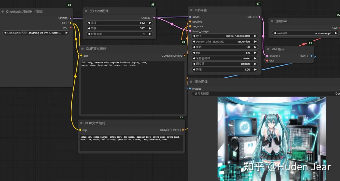This screenshot has width=340, height=181.
Task: Increase 批量大小 with its right arrow
Action: (150, 34)
